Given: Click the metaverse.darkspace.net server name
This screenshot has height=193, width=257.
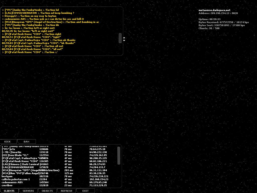Looking at the screenshot, I should (214, 10).
